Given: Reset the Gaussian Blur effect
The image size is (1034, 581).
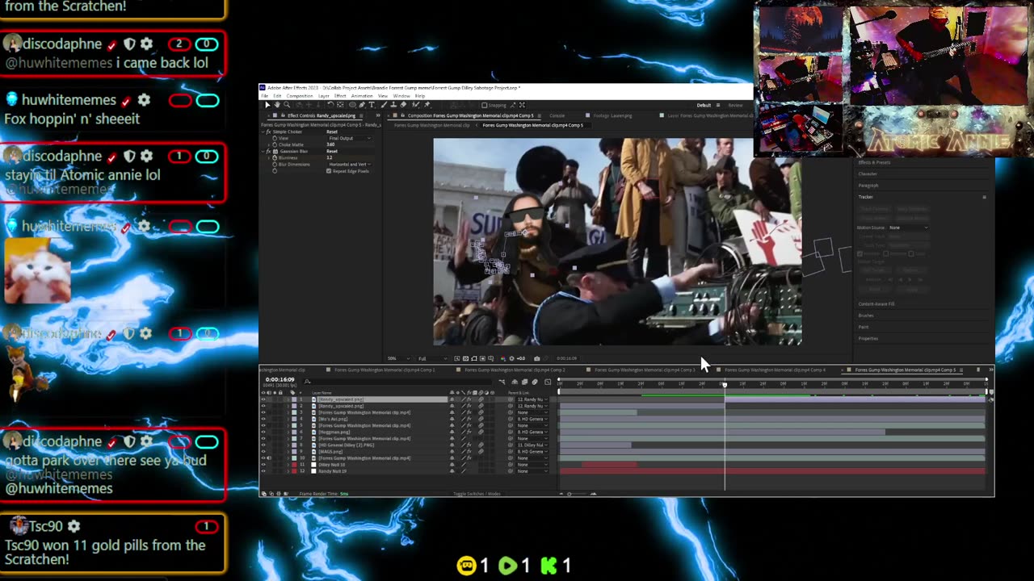Looking at the screenshot, I should tap(332, 151).
